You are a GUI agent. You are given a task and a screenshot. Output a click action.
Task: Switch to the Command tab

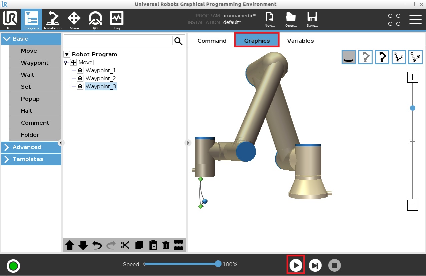click(x=212, y=41)
